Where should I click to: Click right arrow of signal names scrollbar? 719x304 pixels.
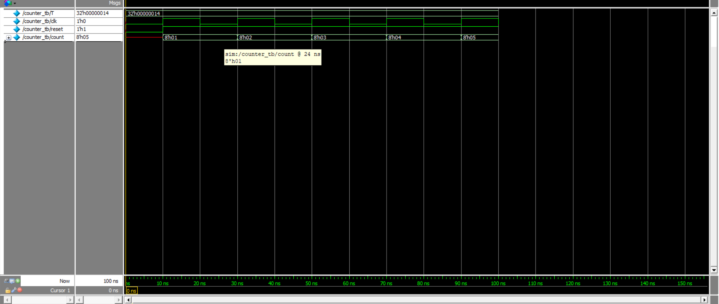tap(70, 300)
